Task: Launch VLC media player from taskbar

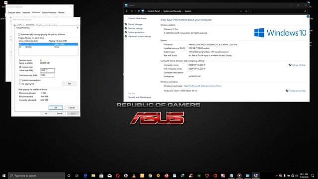Action: click(x=134, y=176)
